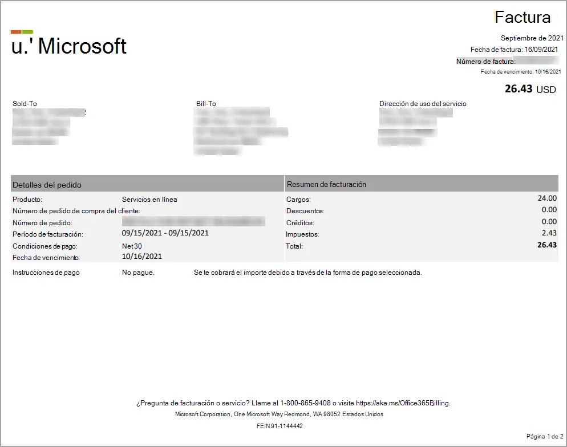Select the 'Septiembre de 2021' text
This screenshot has width=567, height=447.
(x=532, y=38)
